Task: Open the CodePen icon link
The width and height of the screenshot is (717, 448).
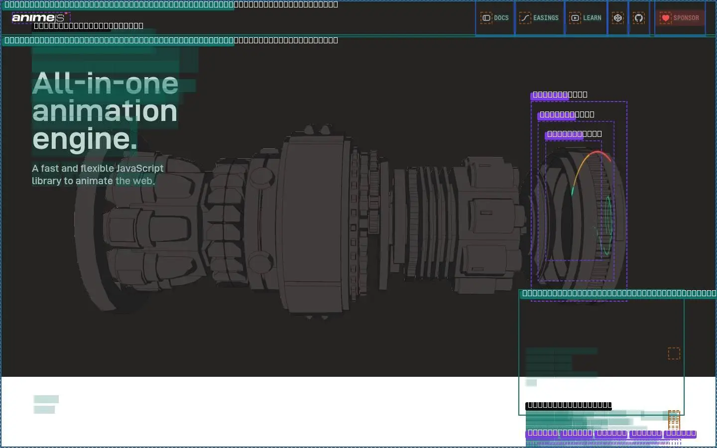Action: (618, 18)
